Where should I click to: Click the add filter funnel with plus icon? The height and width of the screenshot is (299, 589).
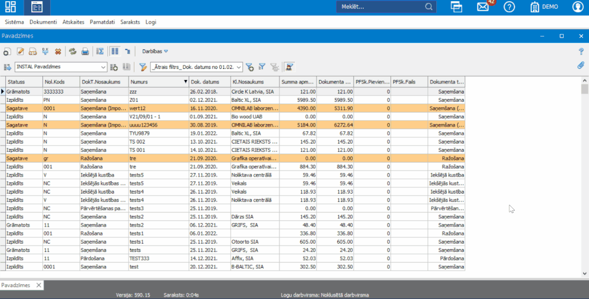(249, 67)
